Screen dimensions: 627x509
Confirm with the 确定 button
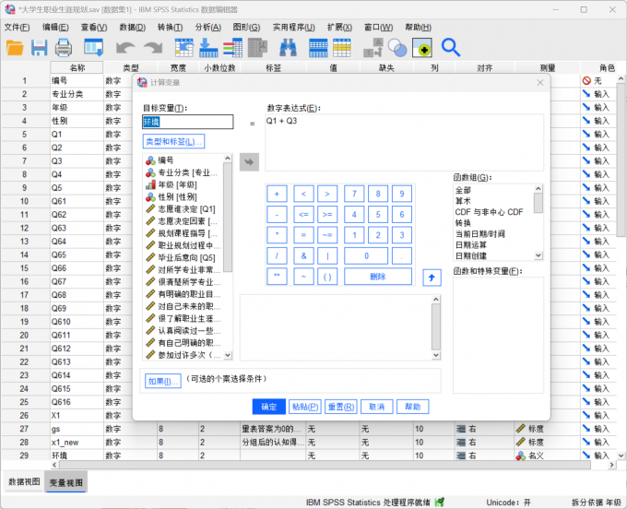(269, 407)
